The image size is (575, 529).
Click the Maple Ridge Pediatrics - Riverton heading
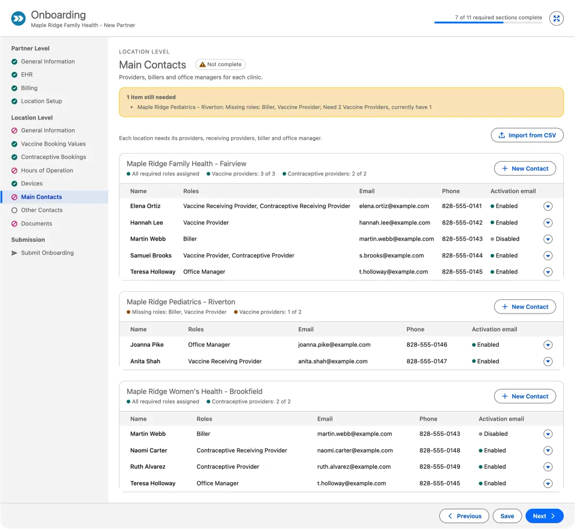coord(181,302)
